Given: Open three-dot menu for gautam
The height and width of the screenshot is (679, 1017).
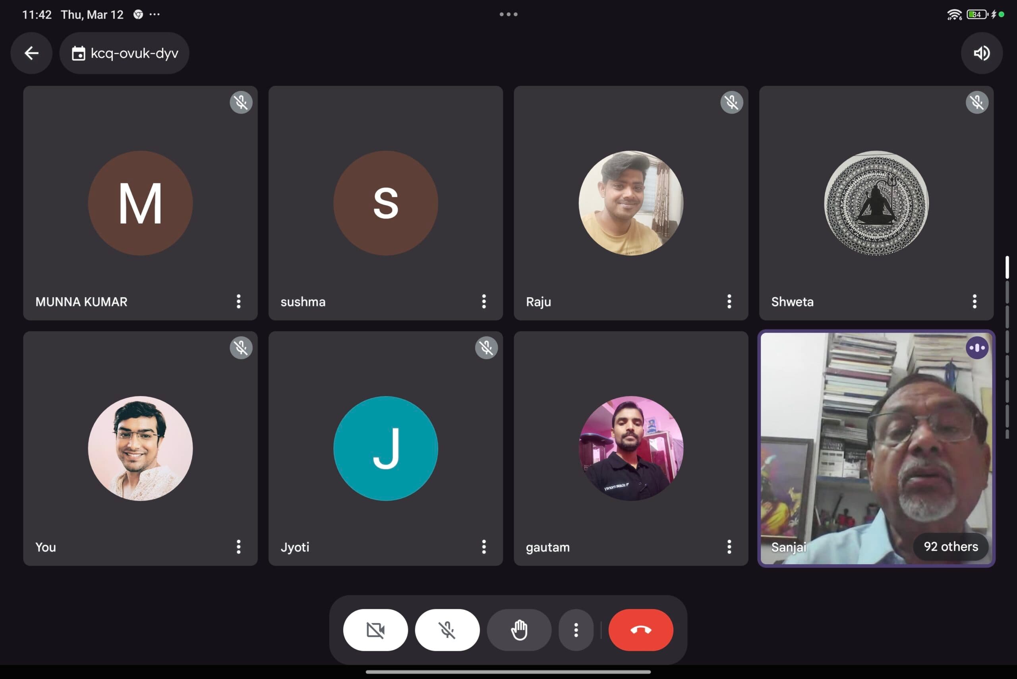Looking at the screenshot, I should pos(729,546).
